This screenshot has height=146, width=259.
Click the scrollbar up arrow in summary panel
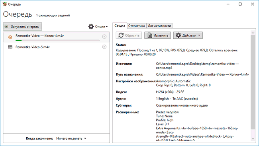tap(253, 33)
